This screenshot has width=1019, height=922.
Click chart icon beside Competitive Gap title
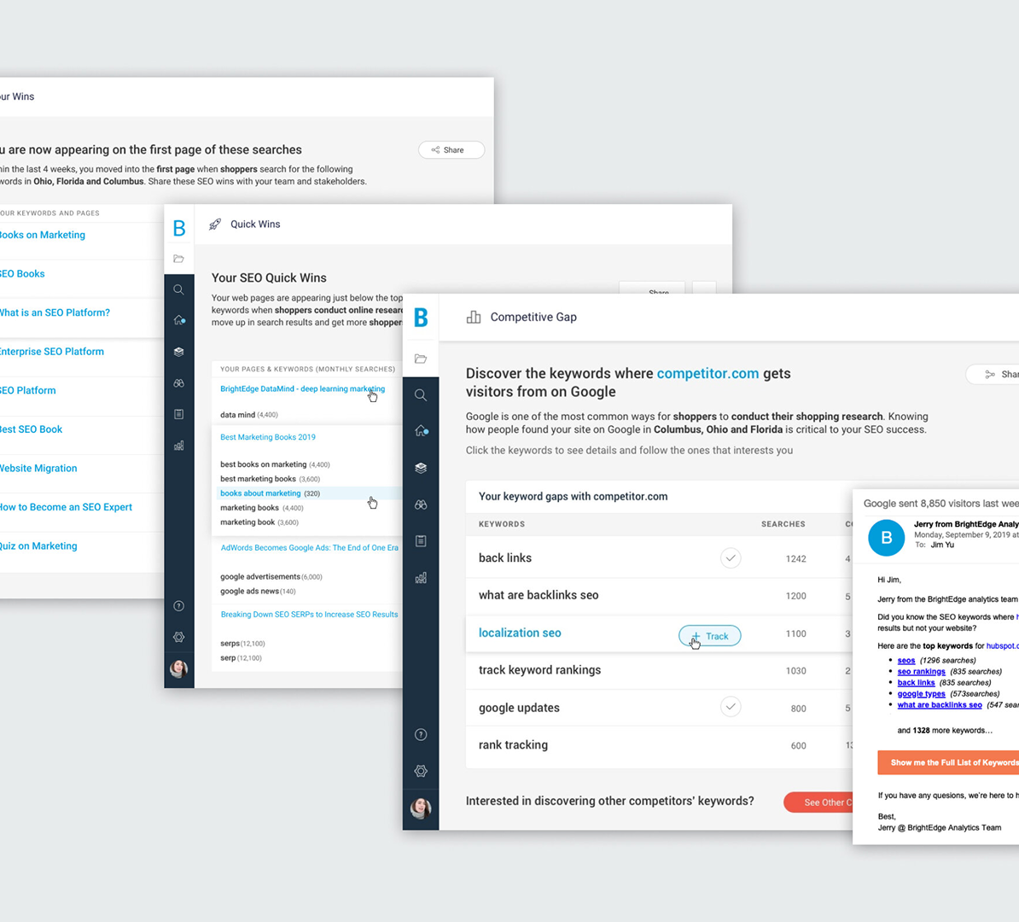[x=474, y=317]
